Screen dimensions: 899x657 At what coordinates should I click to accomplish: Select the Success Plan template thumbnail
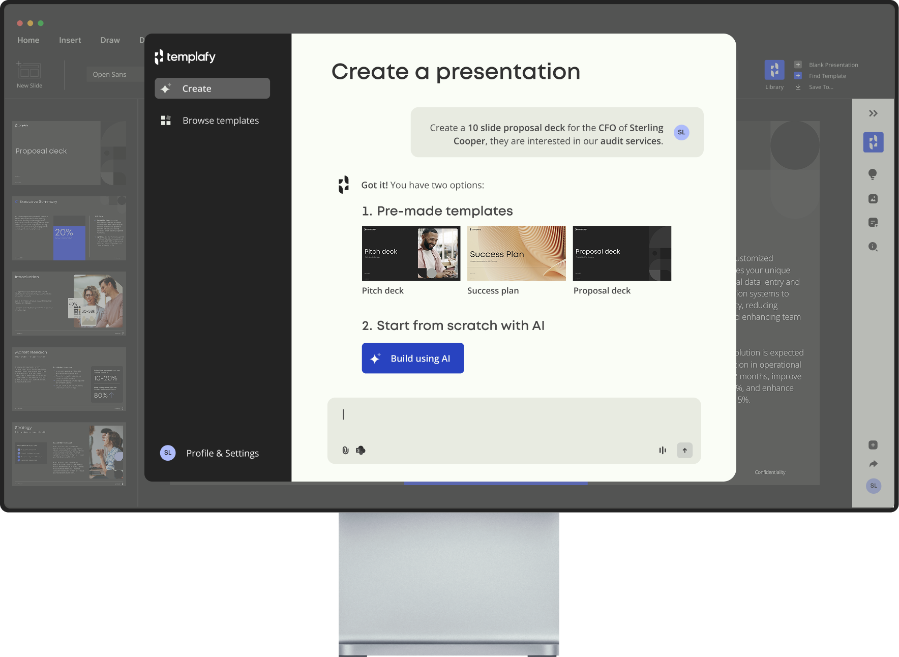tap(516, 253)
